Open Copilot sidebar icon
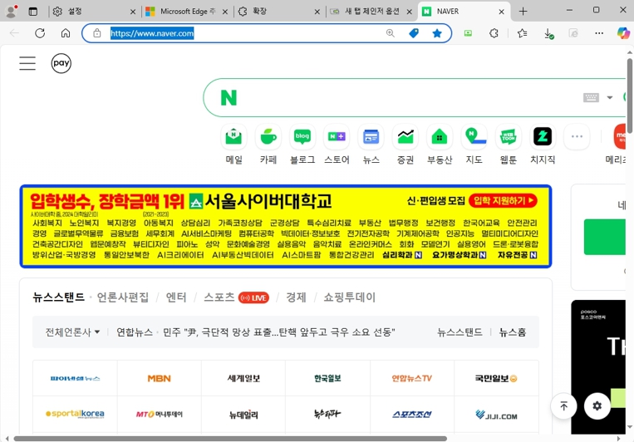This screenshot has width=634, height=442. (623, 33)
